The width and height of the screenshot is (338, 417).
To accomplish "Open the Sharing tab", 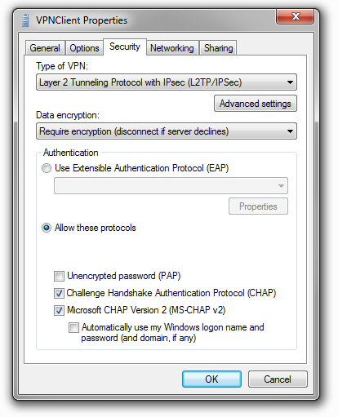I will [218, 48].
